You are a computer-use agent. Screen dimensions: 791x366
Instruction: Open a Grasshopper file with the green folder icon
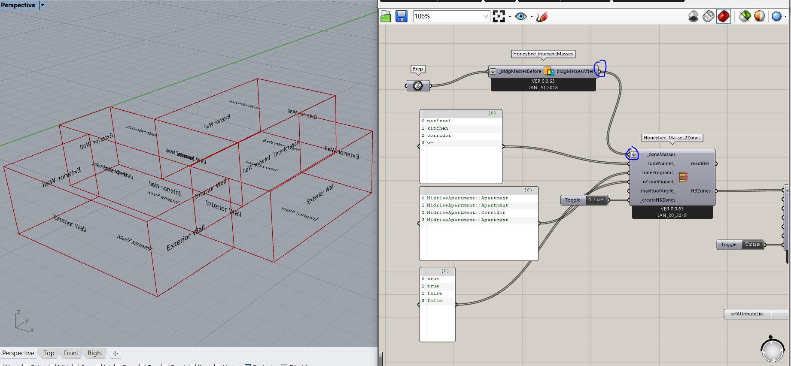tap(386, 16)
